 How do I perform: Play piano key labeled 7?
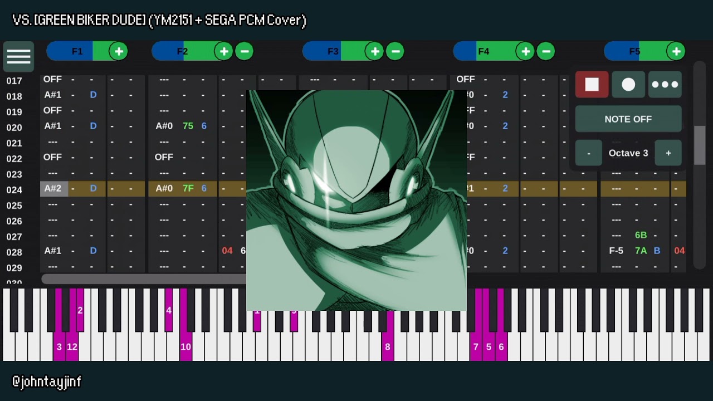click(x=476, y=347)
